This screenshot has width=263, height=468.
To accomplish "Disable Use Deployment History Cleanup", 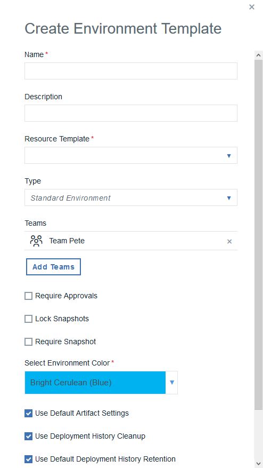I will click(x=28, y=437).
